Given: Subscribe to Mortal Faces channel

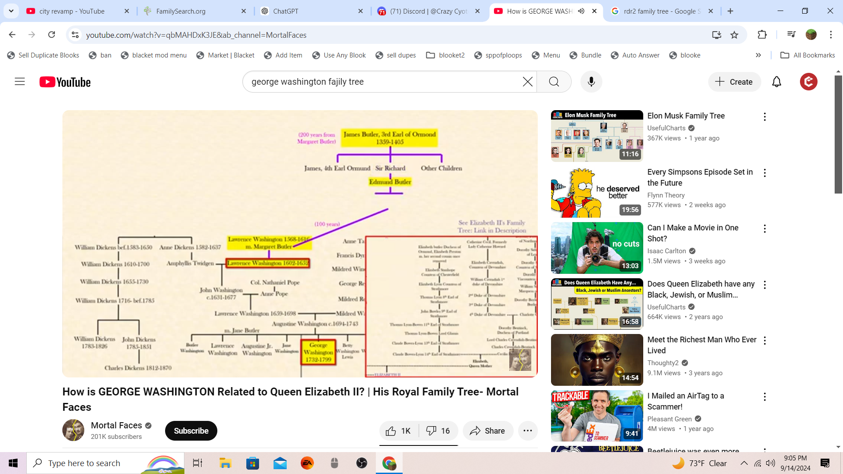Looking at the screenshot, I should [x=191, y=431].
